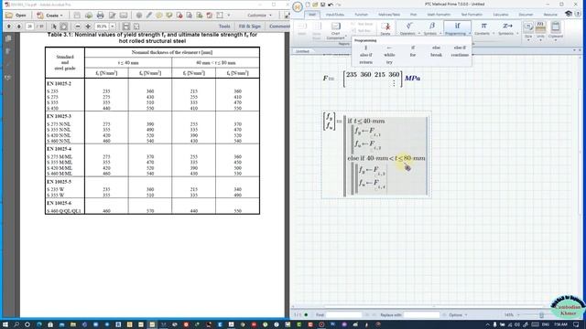Click the Acrobat settings gear icon
Screen dimensions: 586x329
139,16
